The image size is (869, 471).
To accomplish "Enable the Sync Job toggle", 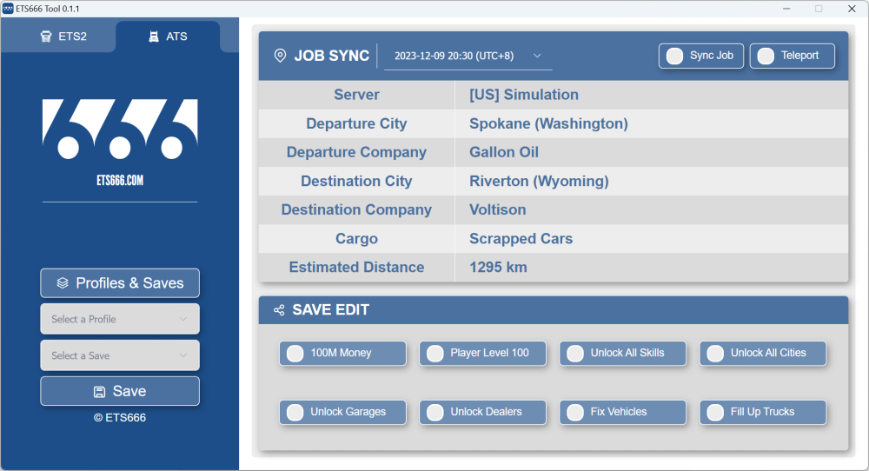I will click(x=674, y=56).
